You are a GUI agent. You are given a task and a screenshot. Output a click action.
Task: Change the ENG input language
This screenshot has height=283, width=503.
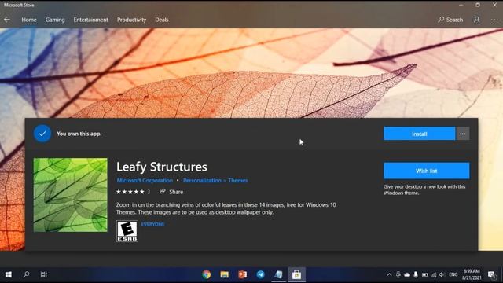click(453, 274)
